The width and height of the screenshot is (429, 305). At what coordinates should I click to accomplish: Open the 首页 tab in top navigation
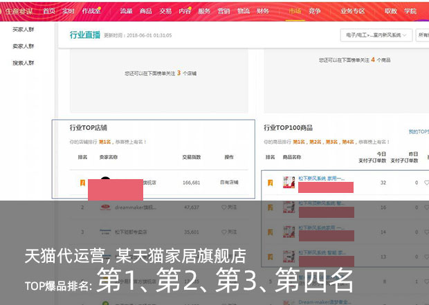(x=49, y=11)
